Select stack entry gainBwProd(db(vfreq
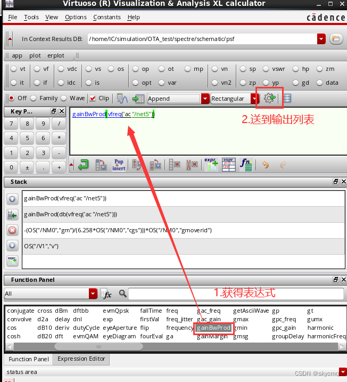The width and height of the screenshot is (347, 382). pyautogui.click(x=184, y=214)
